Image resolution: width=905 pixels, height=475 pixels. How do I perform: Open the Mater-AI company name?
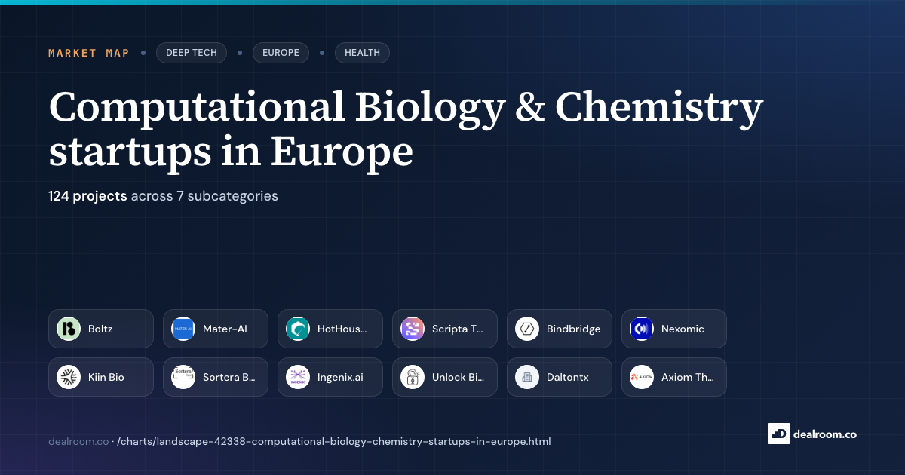[x=225, y=329]
